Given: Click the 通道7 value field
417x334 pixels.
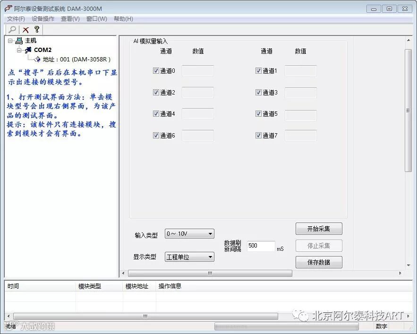Looking at the screenshot, I should tap(300, 136).
